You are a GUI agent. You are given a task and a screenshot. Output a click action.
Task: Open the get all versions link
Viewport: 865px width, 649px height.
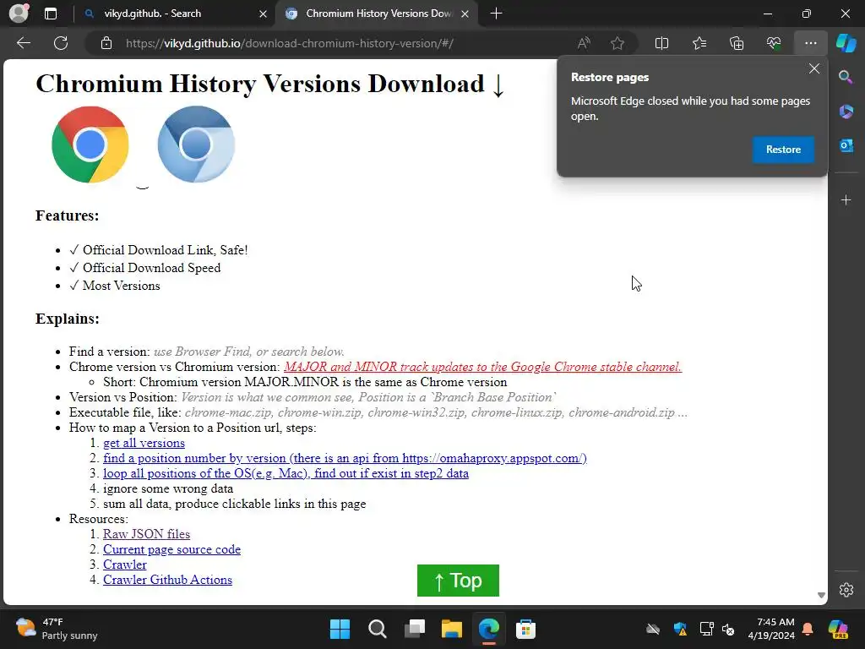(144, 443)
